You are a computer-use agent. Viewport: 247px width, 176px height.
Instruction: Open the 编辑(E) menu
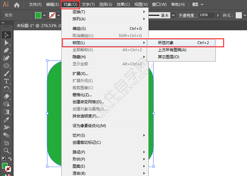coord(52,4)
